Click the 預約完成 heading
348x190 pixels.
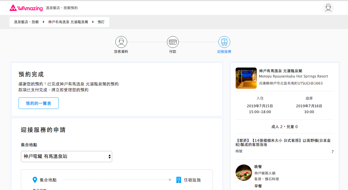[31, 74]
